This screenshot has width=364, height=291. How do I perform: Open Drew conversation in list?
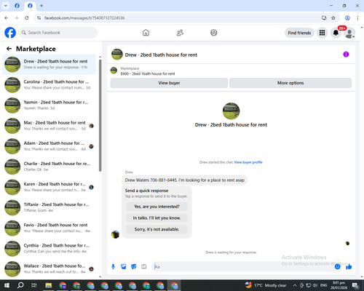[50, 65]
